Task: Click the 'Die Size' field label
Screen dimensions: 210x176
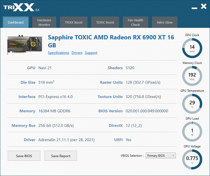Action: click(28, 82)
